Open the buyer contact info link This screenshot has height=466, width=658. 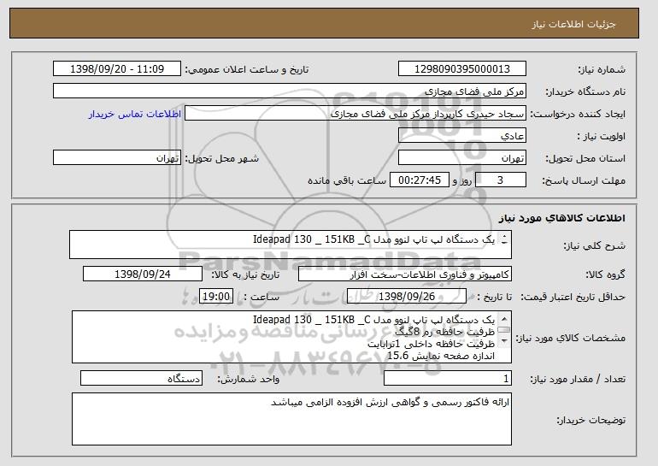pos(135,115)
